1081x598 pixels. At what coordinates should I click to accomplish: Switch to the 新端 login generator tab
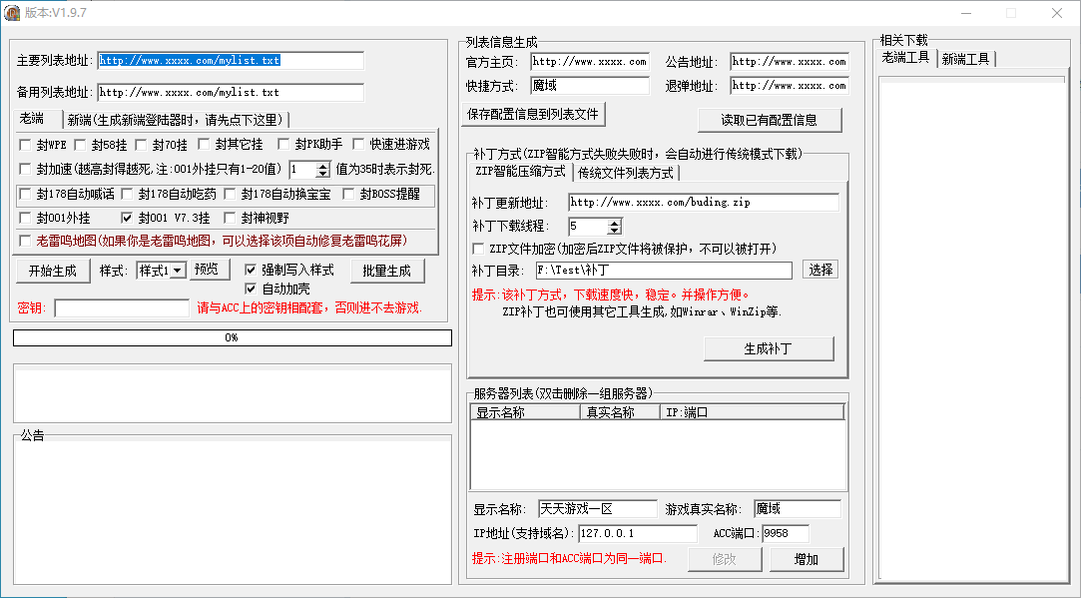[x=177, y=120]
